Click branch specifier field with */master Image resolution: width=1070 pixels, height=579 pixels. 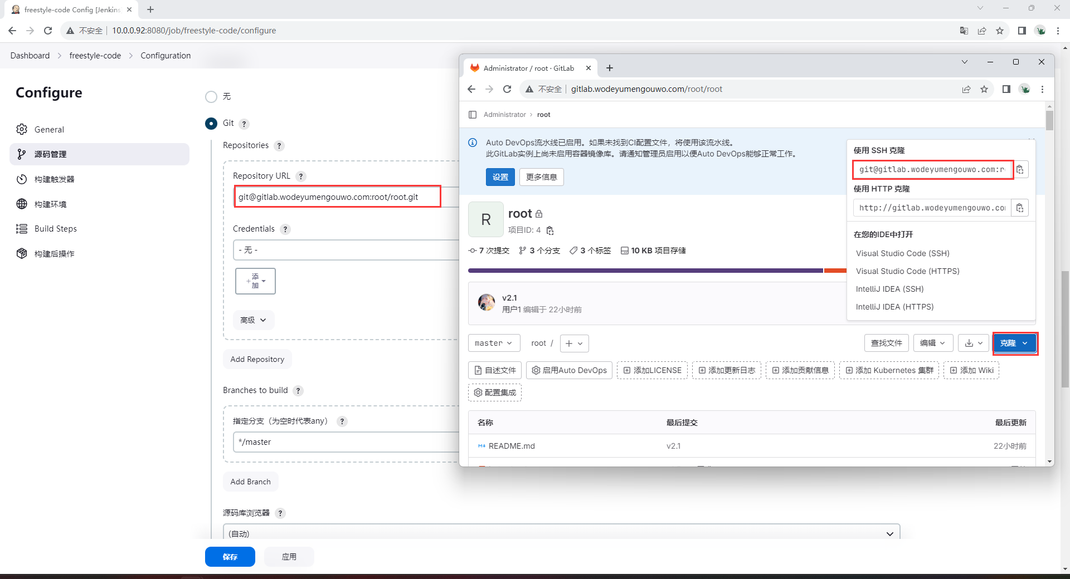pos(346,442)
